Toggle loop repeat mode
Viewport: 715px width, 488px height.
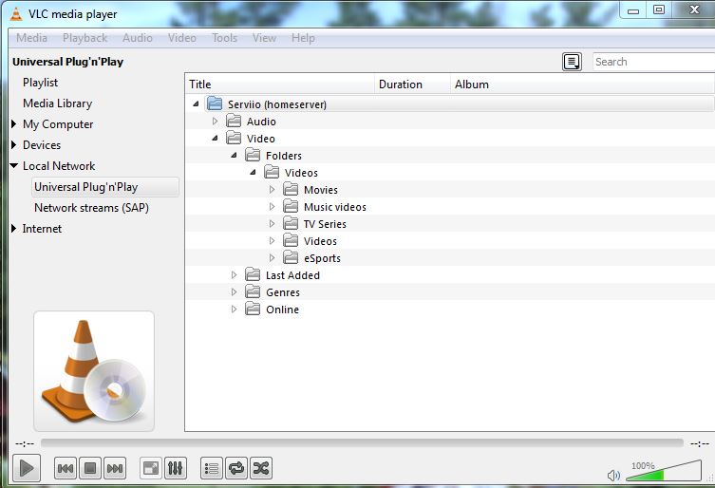[236, 468]
